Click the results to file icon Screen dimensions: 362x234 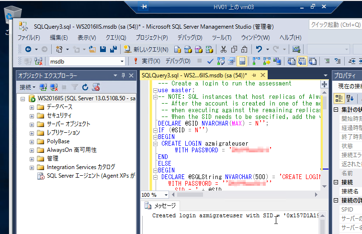point(313,61)
